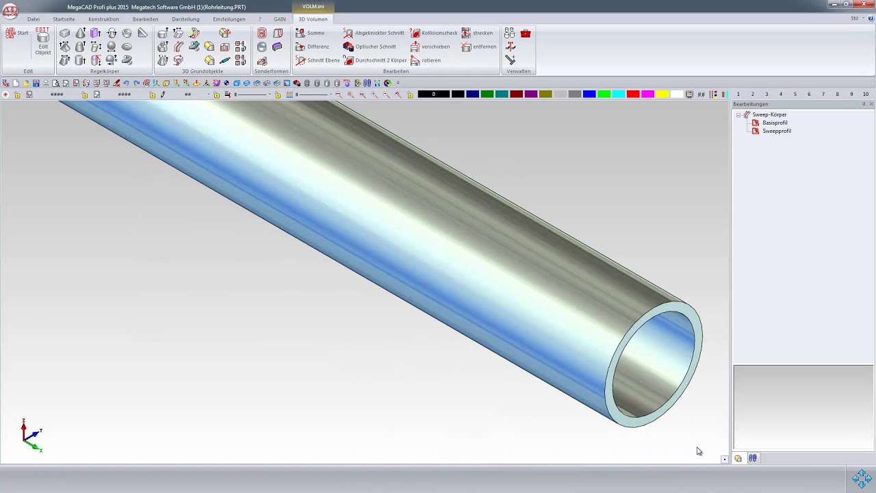Click the colorful sphere render icon
Image resolution: width=876 pixels, height=493 pixels.
(387, 84)
